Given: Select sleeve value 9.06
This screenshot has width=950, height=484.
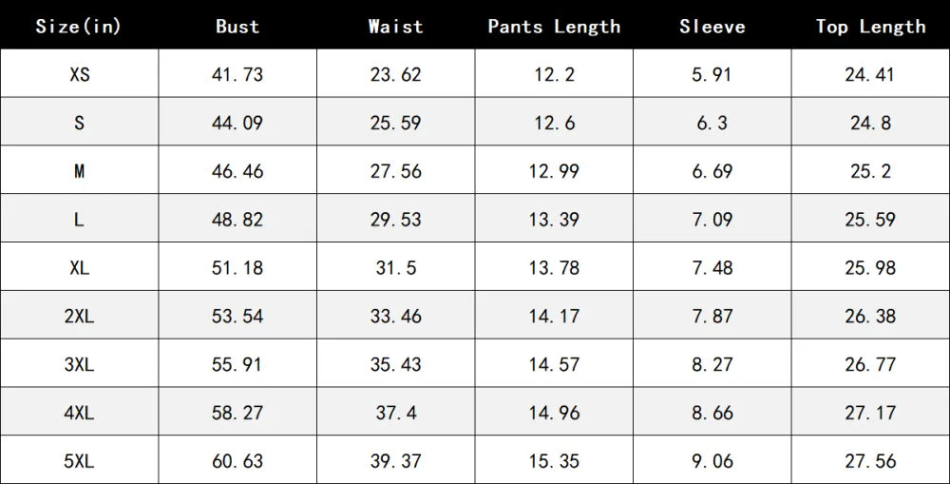Looking at the screenshot, I should coord(712,461).
